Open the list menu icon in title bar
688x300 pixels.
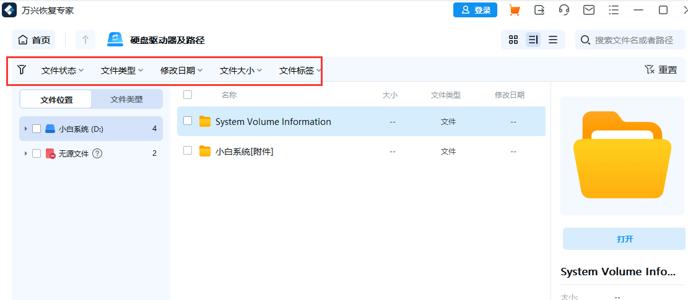point(614,10)
